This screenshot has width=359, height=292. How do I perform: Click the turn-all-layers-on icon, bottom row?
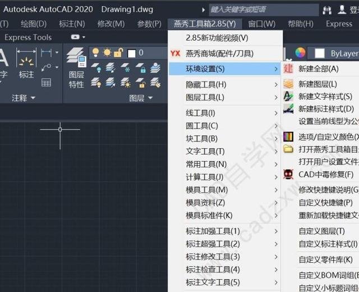tap(96, 83)
